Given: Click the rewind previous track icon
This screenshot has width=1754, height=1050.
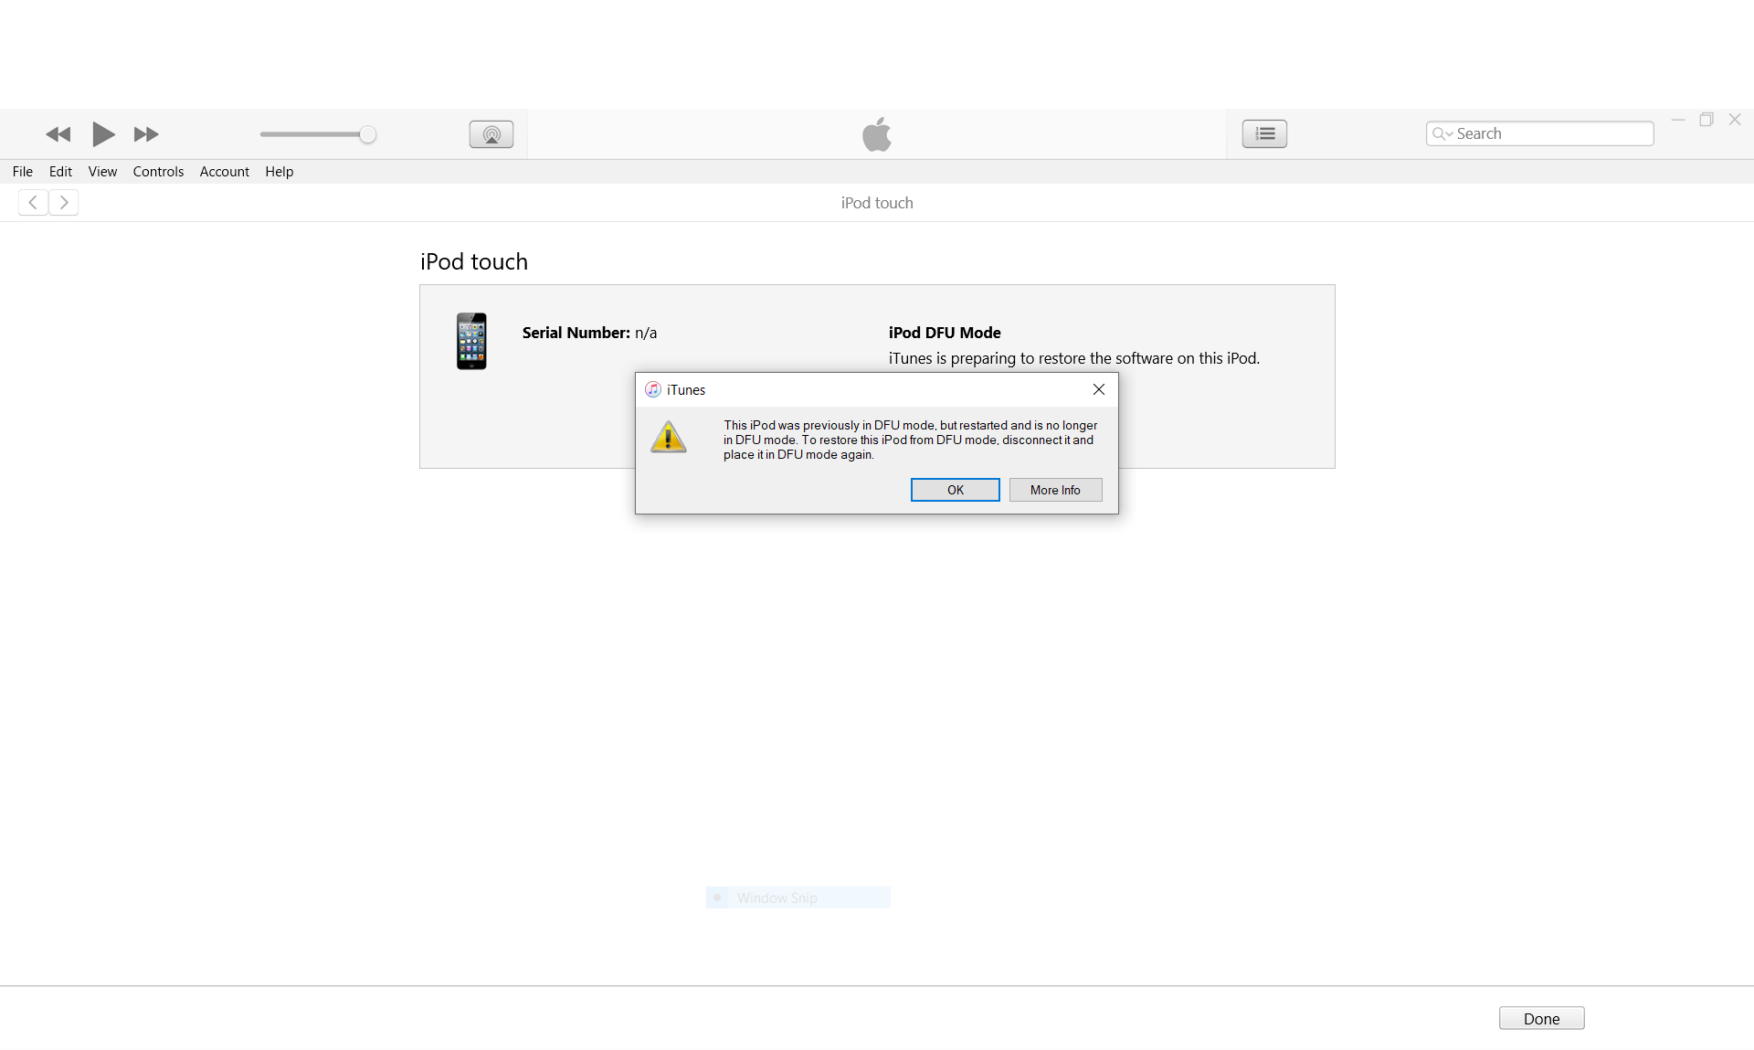Looking at the screenshot, I should 58,134.
